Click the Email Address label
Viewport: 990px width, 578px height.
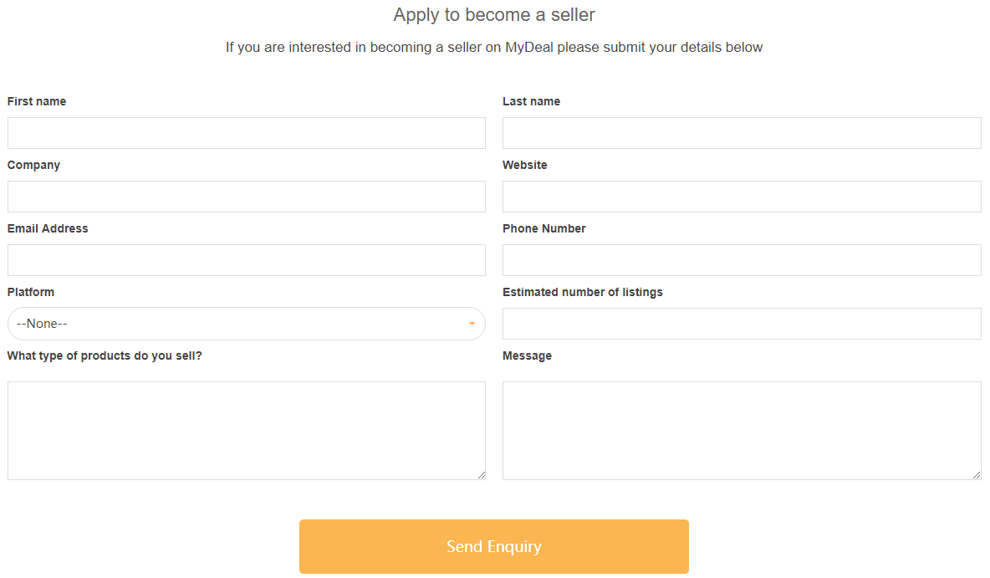click(48, 228)
